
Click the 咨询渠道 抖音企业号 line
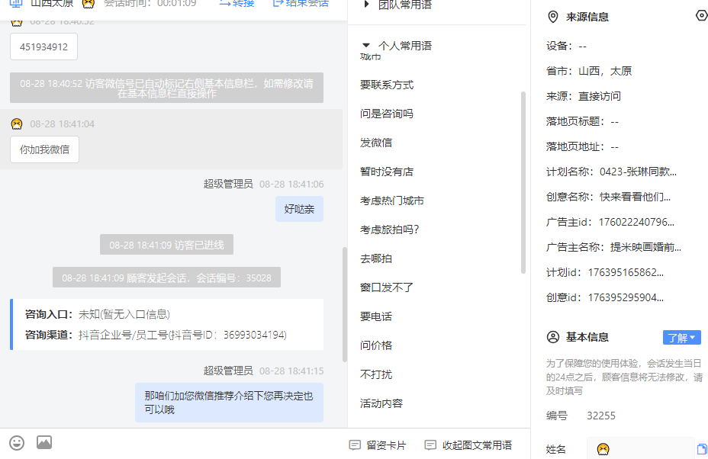(156, 335)
